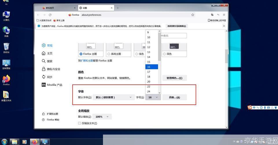
Task: Choose font size 10 from list
Action: point(152,37)
